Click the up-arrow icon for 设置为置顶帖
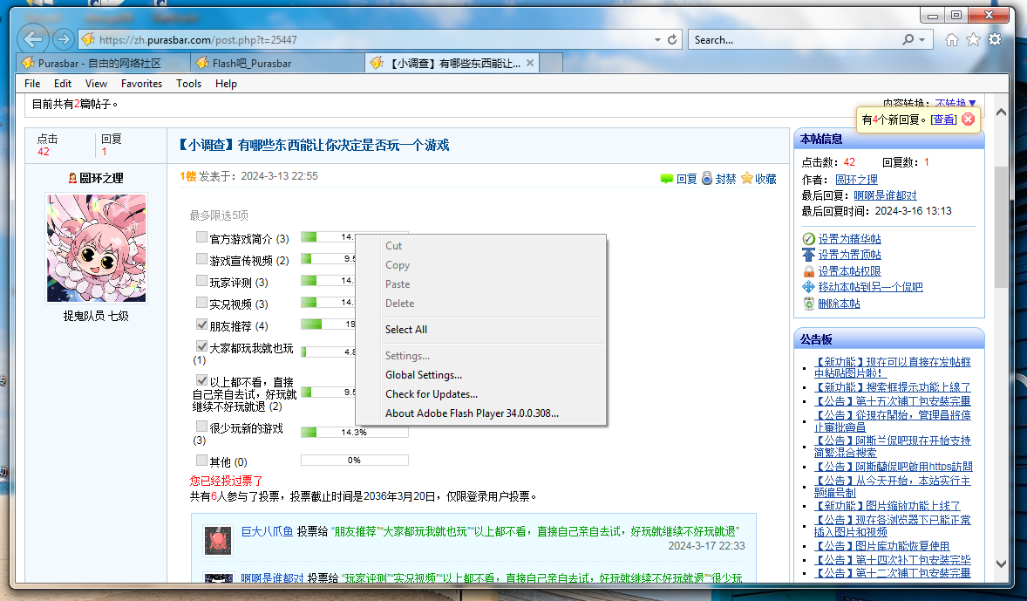1027x601 pixels. coord(809,255)
